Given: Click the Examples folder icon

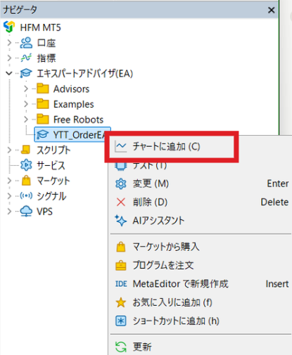Looking at the screenshot, I should coord(43,104).
